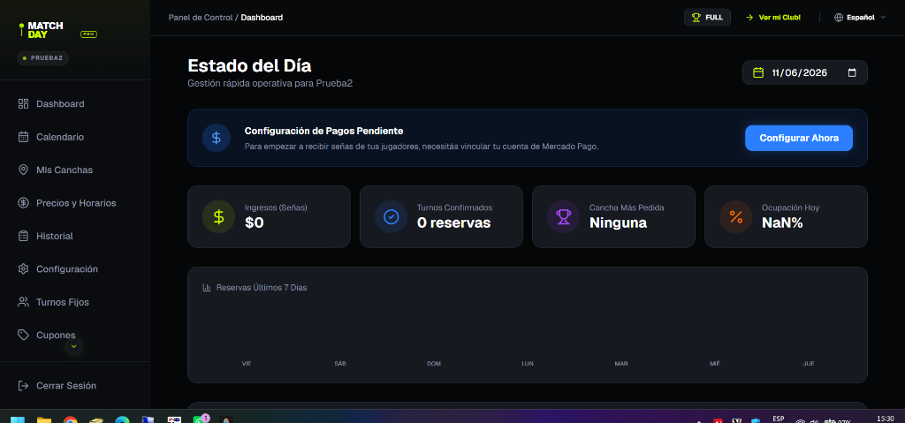Click the SÁB day label on chart
Image resolution: width=905 pixels, height=423 pixels.
tap(340, 364)
